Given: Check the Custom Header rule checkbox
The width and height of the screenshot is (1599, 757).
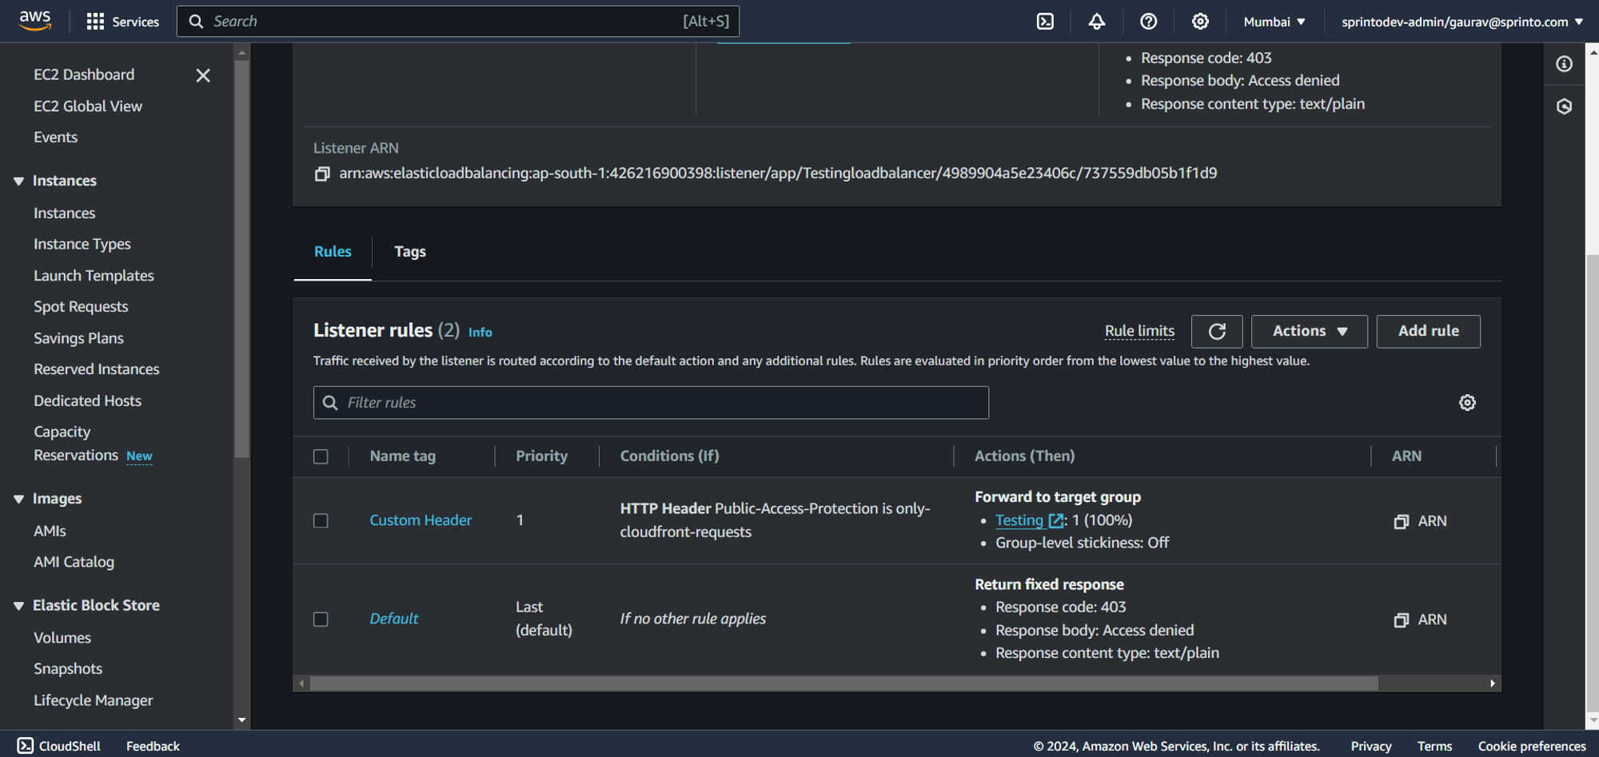Looking at the screenshot, I should click(x=321, y=520).
